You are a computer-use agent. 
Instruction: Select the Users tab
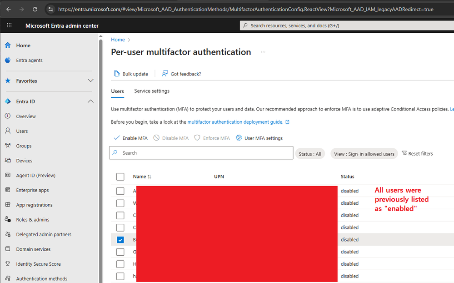(x=117, y=91)
